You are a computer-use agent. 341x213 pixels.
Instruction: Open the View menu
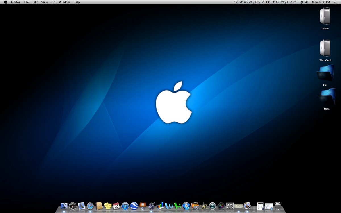(x=45, y=2)
